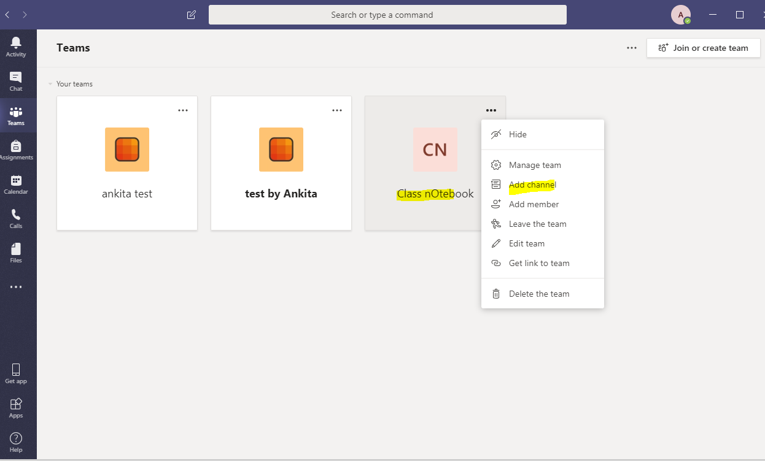Click Get app in the sidebar
This screenshot has width=765, height=461.
pyautogui.click(x=16, y=373)
